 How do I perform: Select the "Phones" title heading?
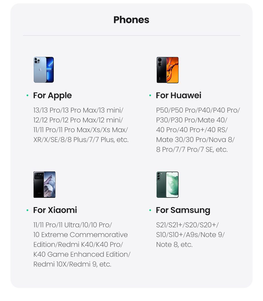click(x=131, y=20)
